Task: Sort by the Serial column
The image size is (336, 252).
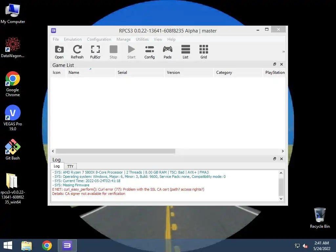Action: point(140,73)
